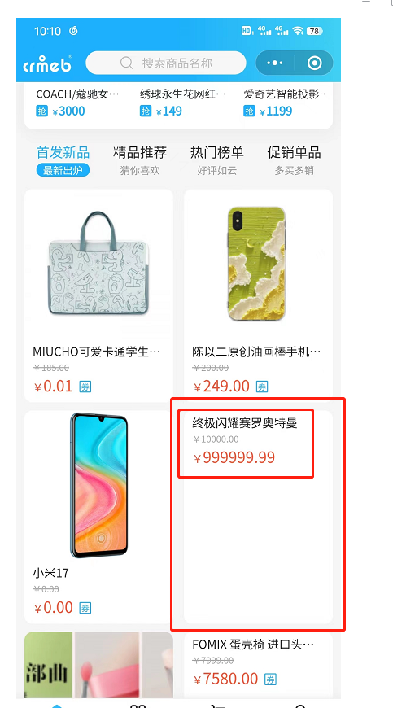Tap the coupon badge beside ¥0.01
The height and width of the screenshot is (708, 393).
pyautogui.click(x=85, y=387)
